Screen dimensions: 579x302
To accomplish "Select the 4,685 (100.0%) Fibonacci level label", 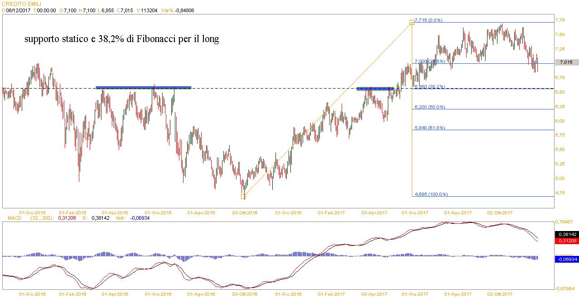I will [430, 194].
